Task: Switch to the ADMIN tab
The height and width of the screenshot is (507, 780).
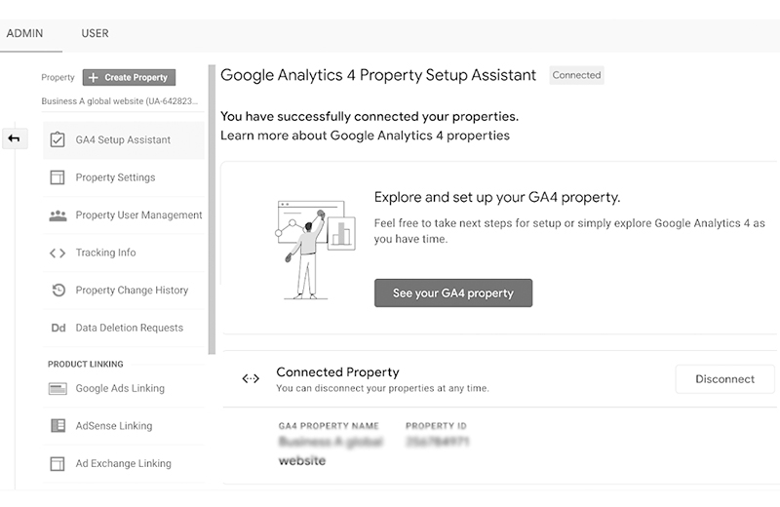Action: pos(25,33)
